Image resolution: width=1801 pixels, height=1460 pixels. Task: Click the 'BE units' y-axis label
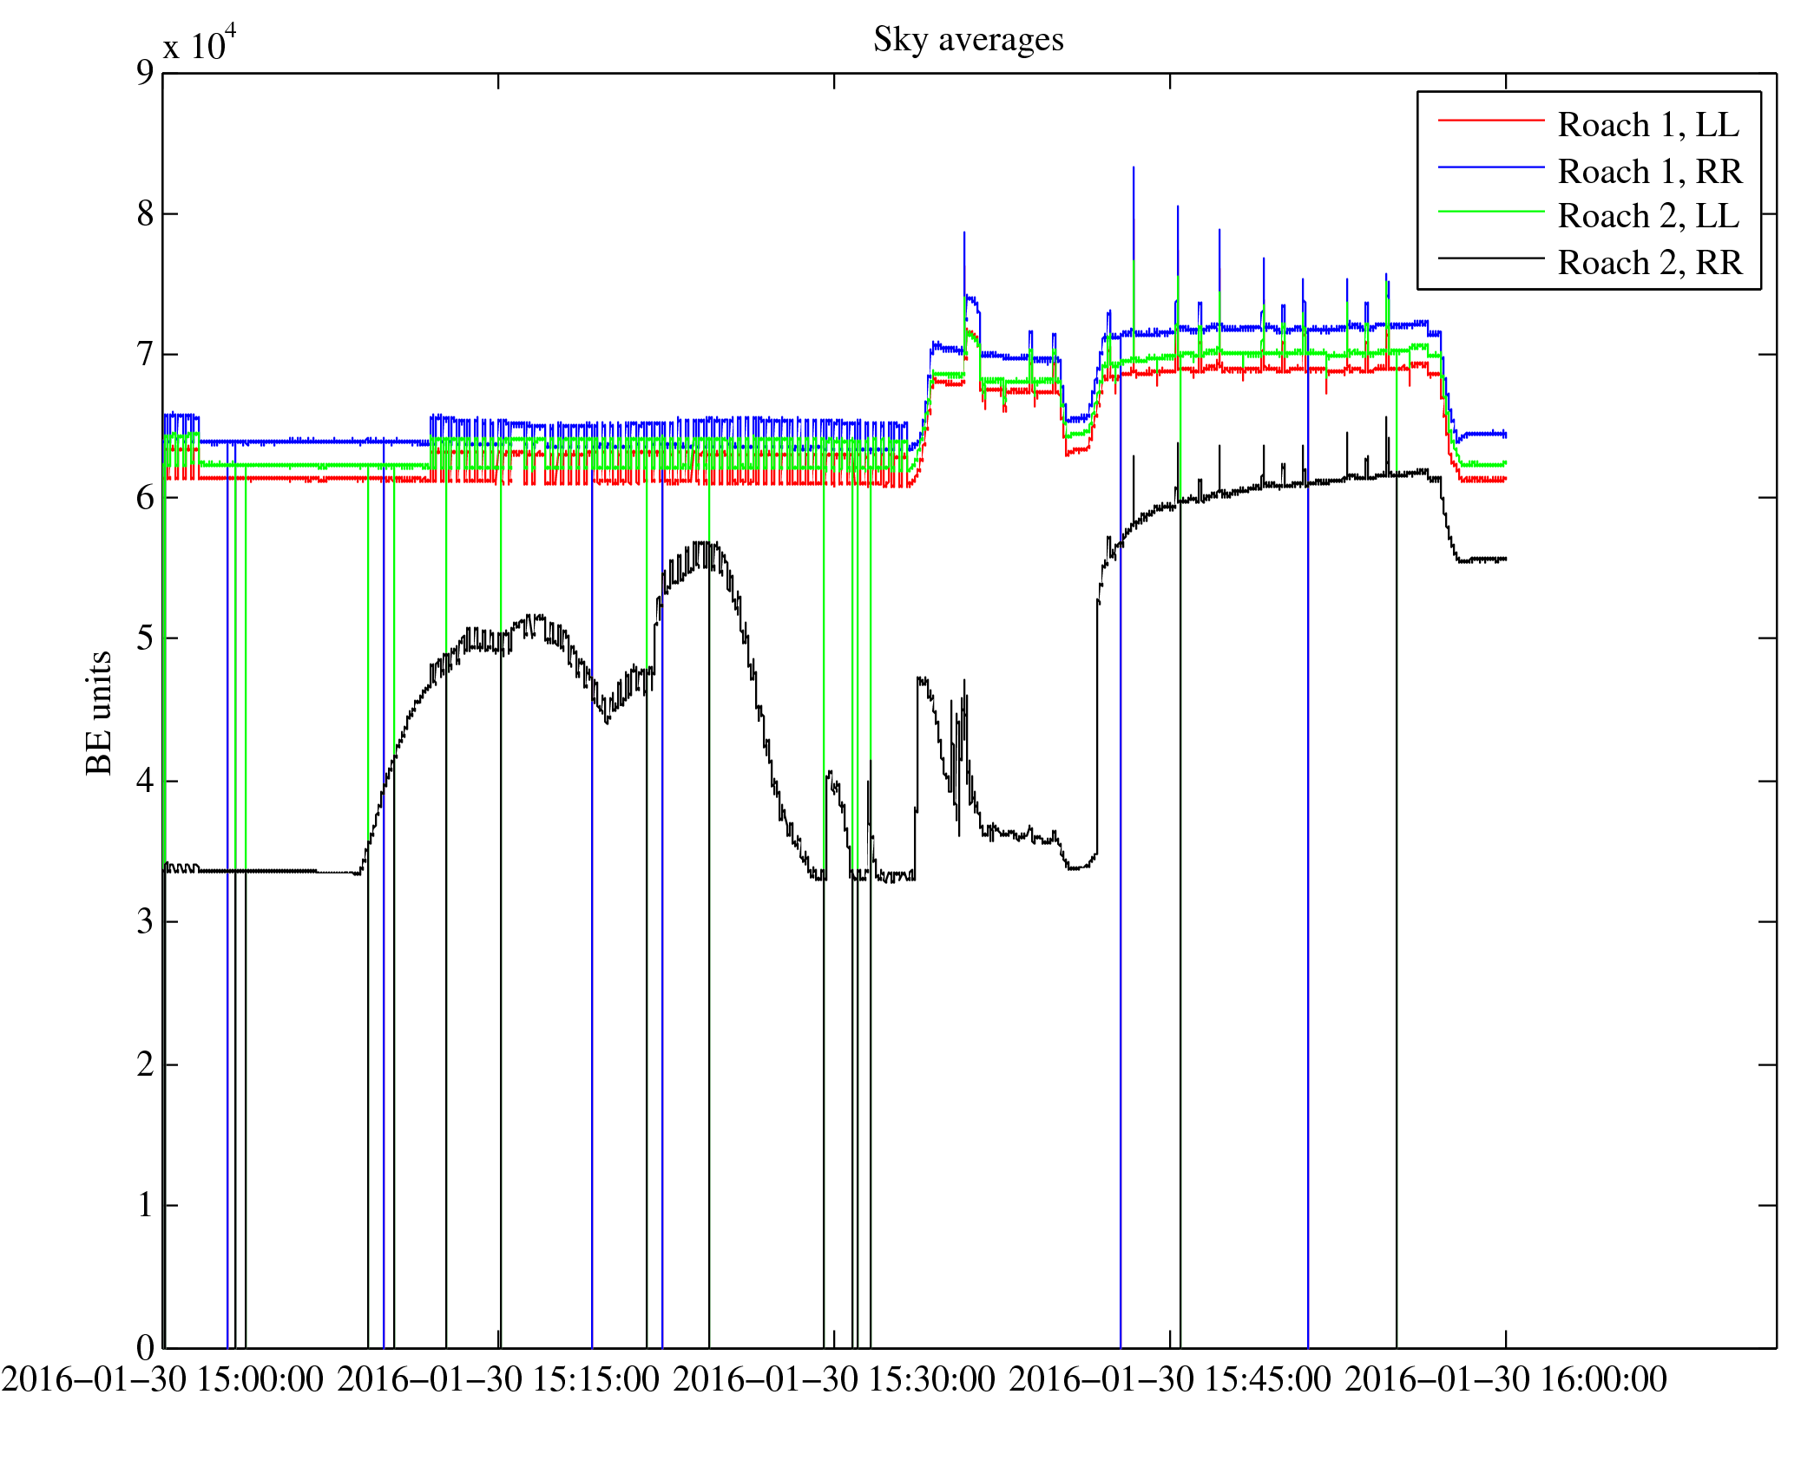(x=99, y=712)
